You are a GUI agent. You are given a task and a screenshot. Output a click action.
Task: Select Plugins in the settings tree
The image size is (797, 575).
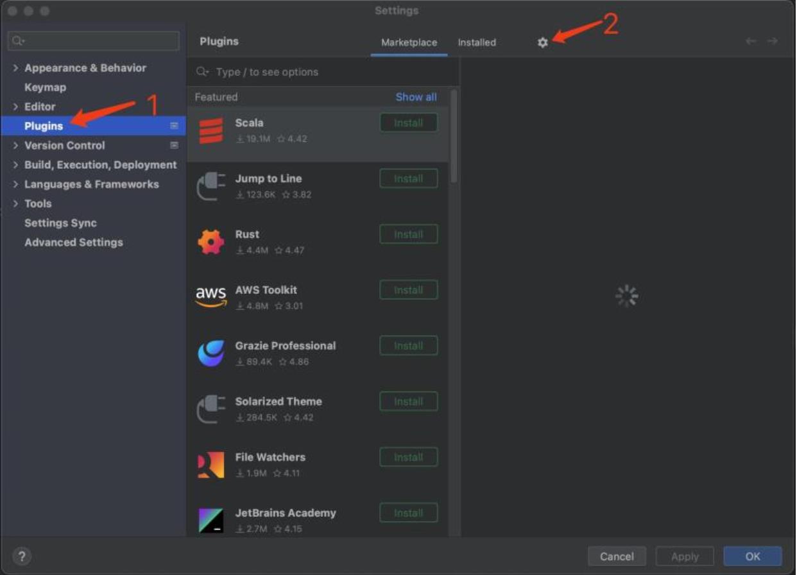coord(94,126)
